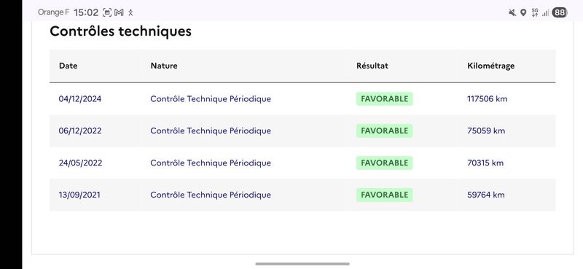The height and width of the screenshot is (269, 583).
Task: Tap the Gmail notification icon
Action: pyautogui.click(x=119, y=12)
